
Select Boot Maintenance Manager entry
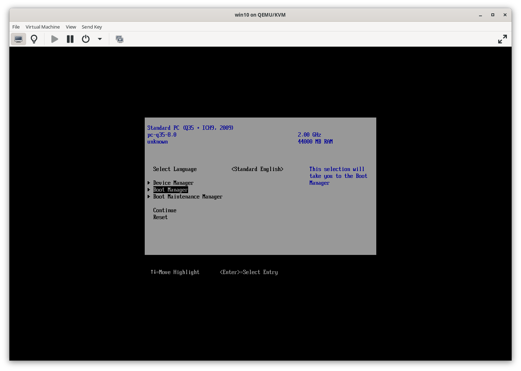click(x=188, y=197)
